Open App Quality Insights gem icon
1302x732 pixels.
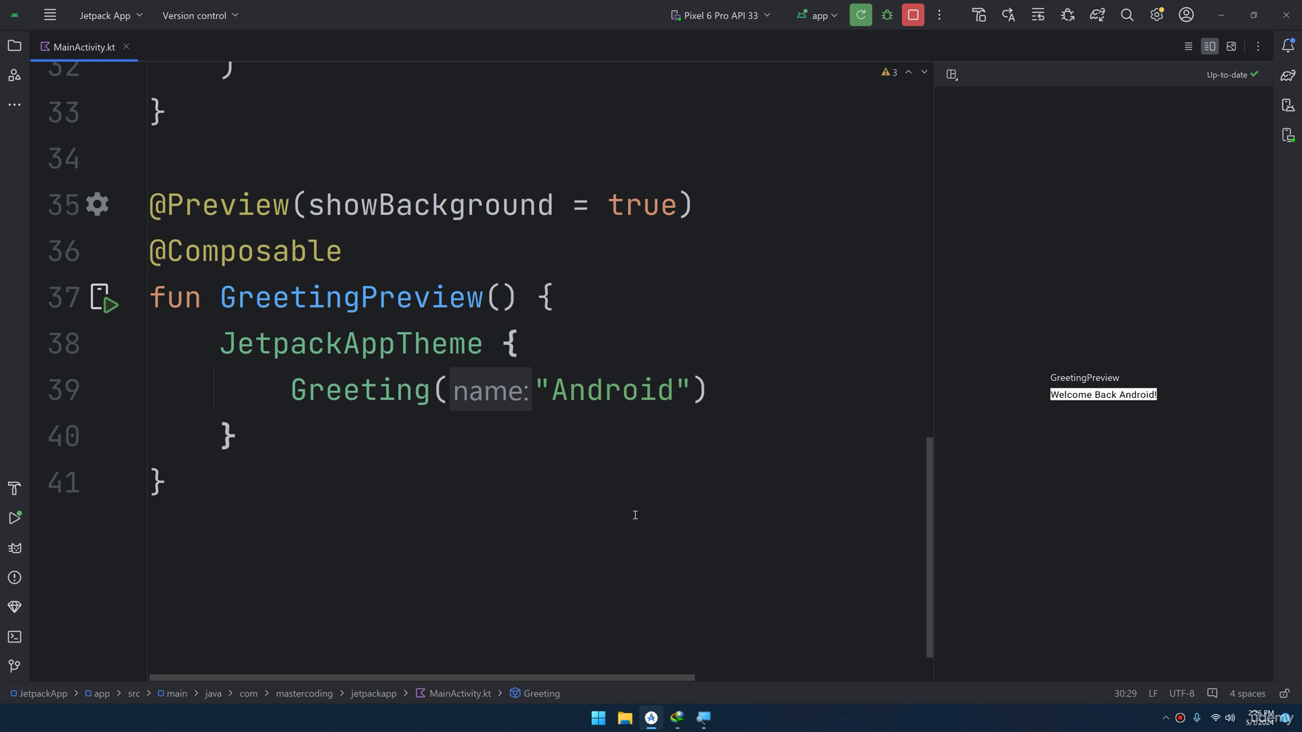tap(14, 607)
